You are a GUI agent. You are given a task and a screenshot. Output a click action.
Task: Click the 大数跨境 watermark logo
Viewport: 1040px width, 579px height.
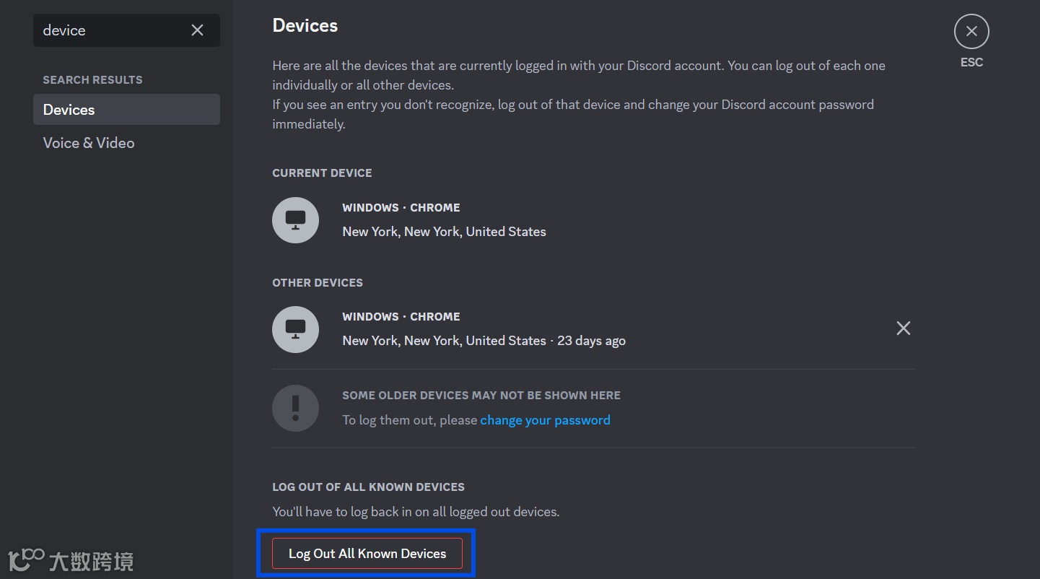[x=71, y=560]
